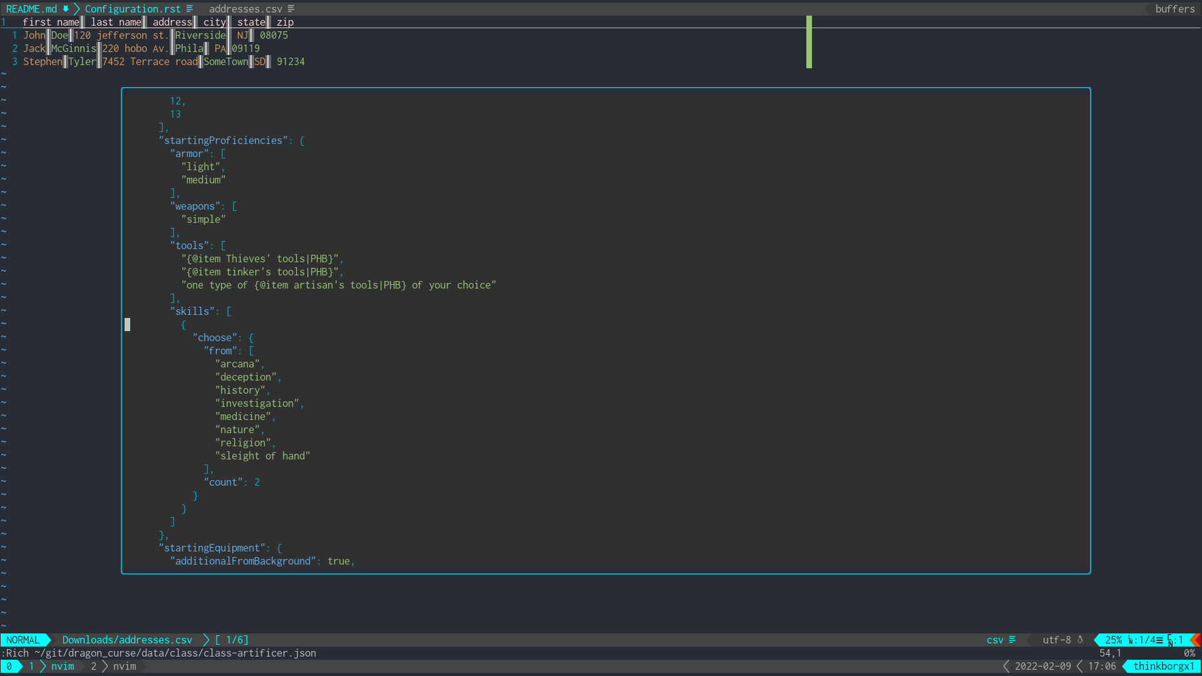The width and height of the screenshot is (1202, 676).
Task: Click the "skills" key in floating window
Action: click(x=192, y=311)
